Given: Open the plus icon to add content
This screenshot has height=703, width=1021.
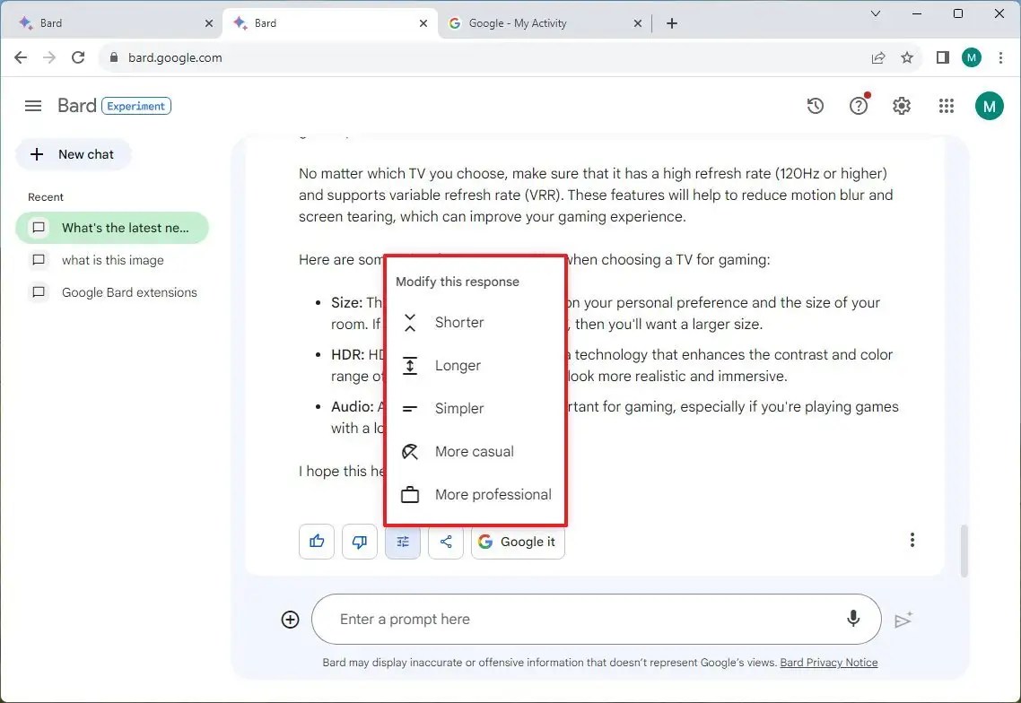Looking at the screenshot, I should (x=290, y=619).
